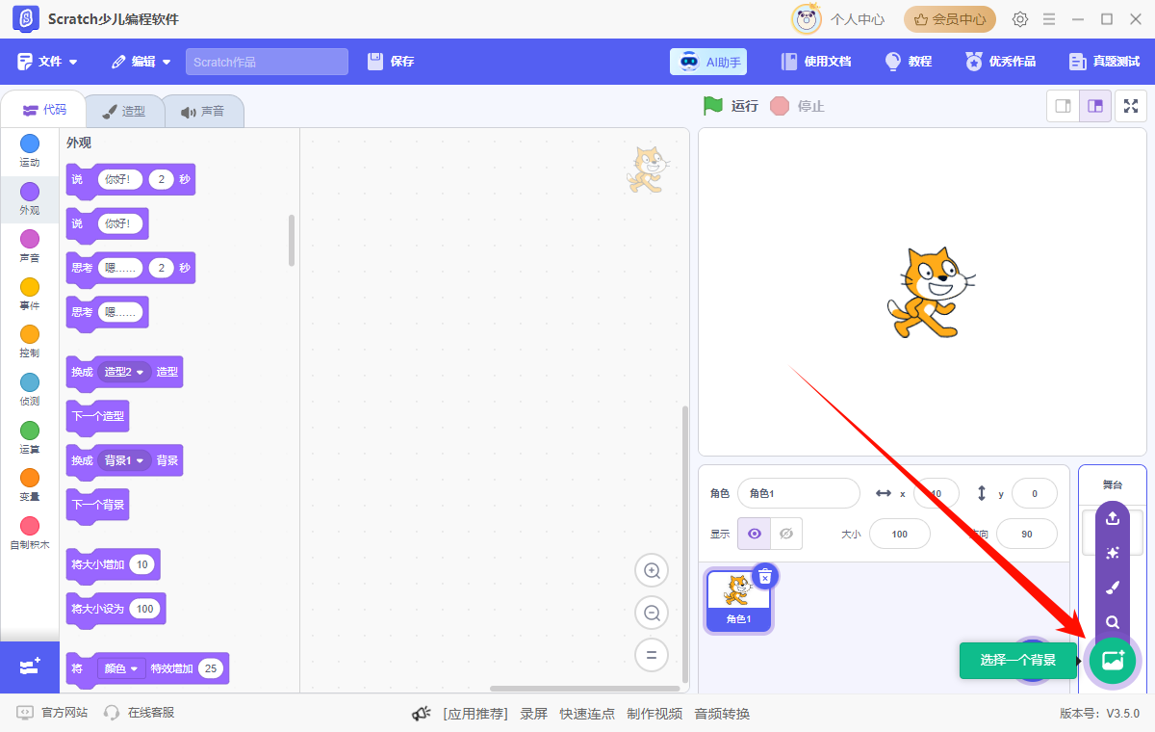The height and width of the screenshot is (732, 1155).
Task: Edit the sprite x coordinate input field
Action: click(x=934, y=493)
